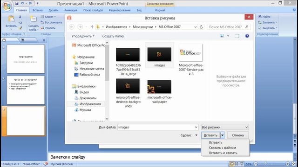The image size is (298, 167).
Task: Go up one folder level
Action: pyautogui.click(x=92, y=27)
